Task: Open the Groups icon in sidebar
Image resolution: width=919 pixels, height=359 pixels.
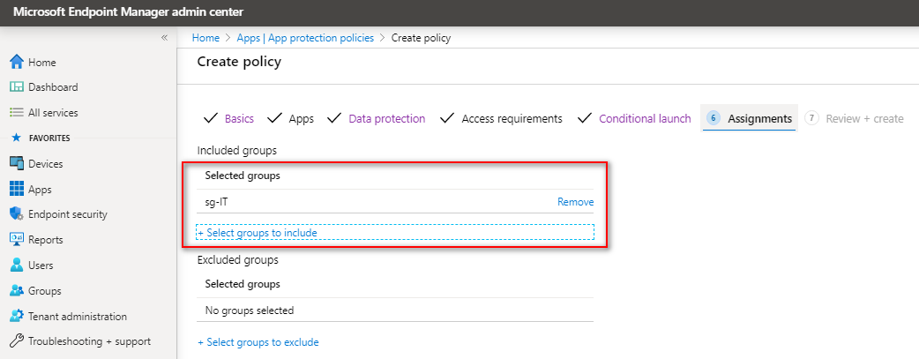Action: tap(17, 291)
